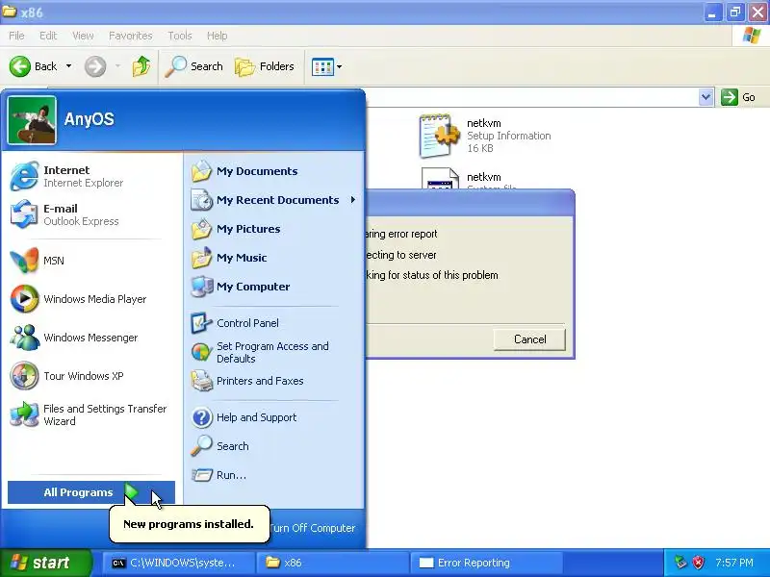This screenshot has width=770, height=577.
Task: Open the View menu
Action: (83, 36)
